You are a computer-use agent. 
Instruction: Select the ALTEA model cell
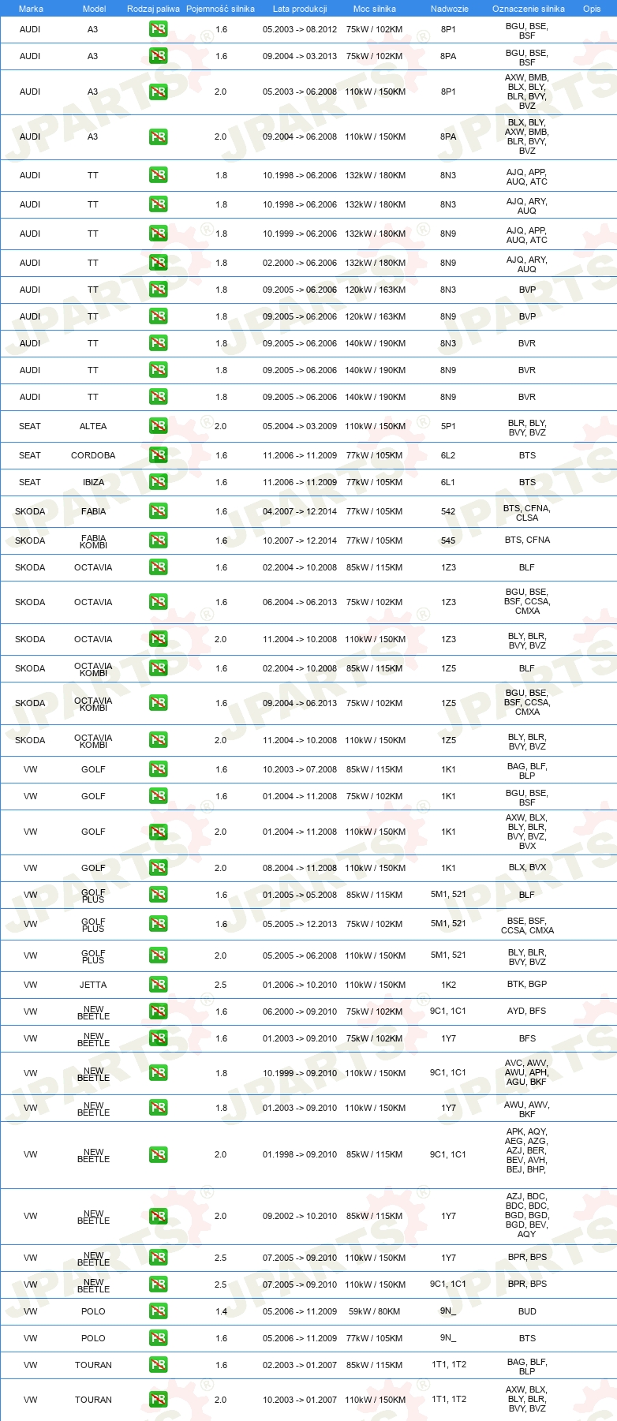point(93,426)
